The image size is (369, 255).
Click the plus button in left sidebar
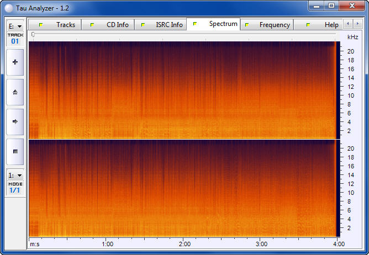pyautogui.click(x=15, y=62)
